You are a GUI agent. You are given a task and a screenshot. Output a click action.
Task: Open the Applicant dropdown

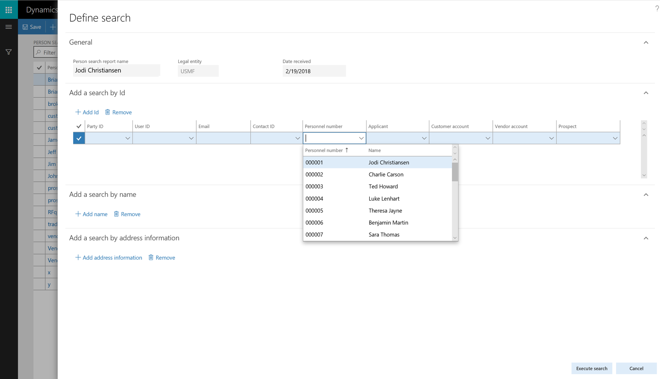[x=424, y=138]
